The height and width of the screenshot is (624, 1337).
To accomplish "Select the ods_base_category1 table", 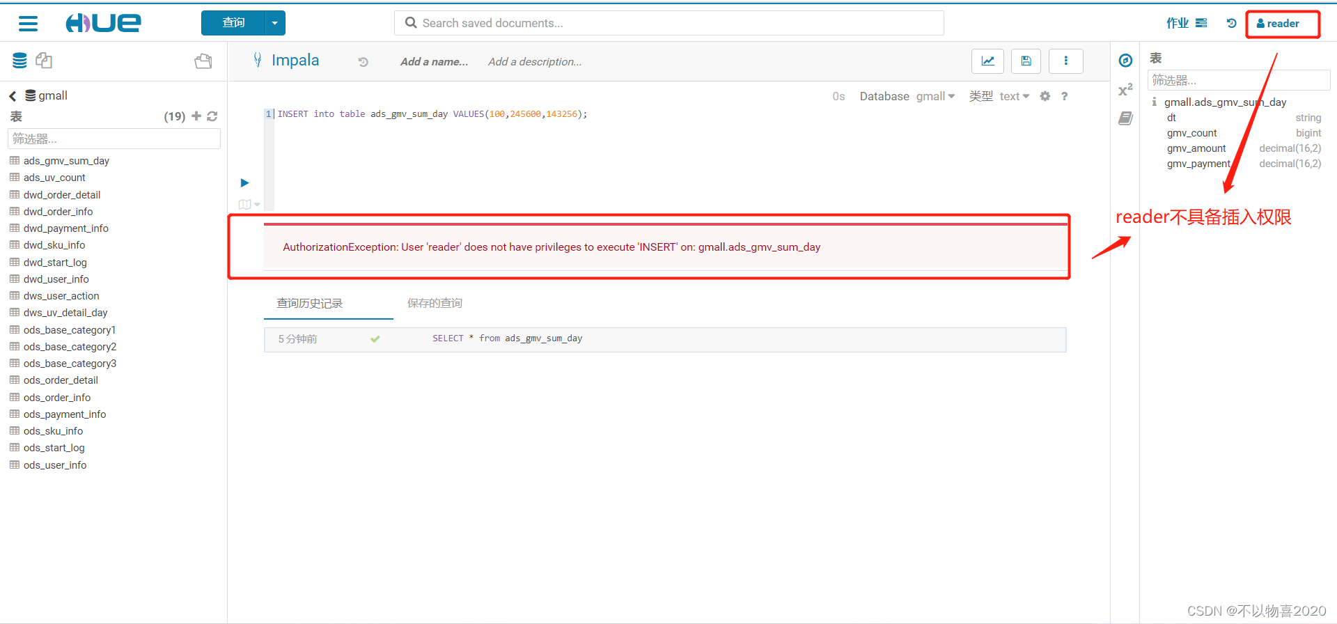I will point(70,330).
